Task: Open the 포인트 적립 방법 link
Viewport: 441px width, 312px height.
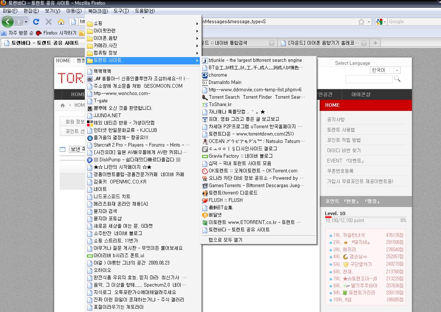Action: point(343,140)
